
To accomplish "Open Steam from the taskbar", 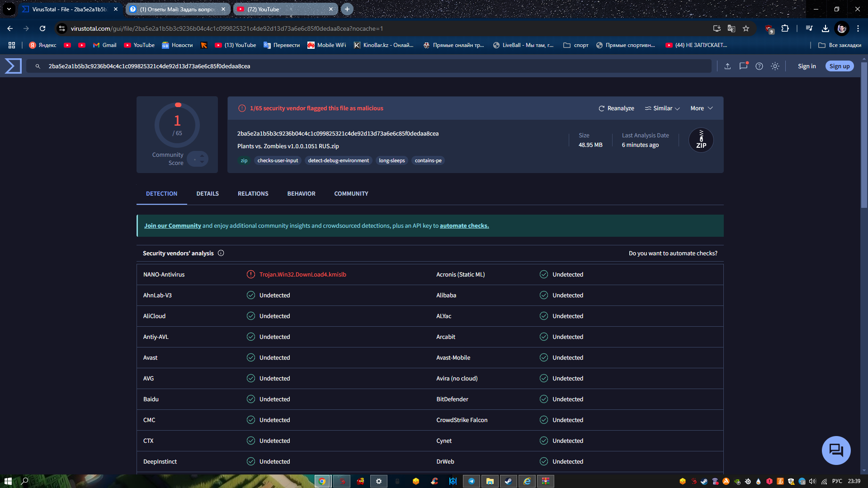I will point(508,481).
